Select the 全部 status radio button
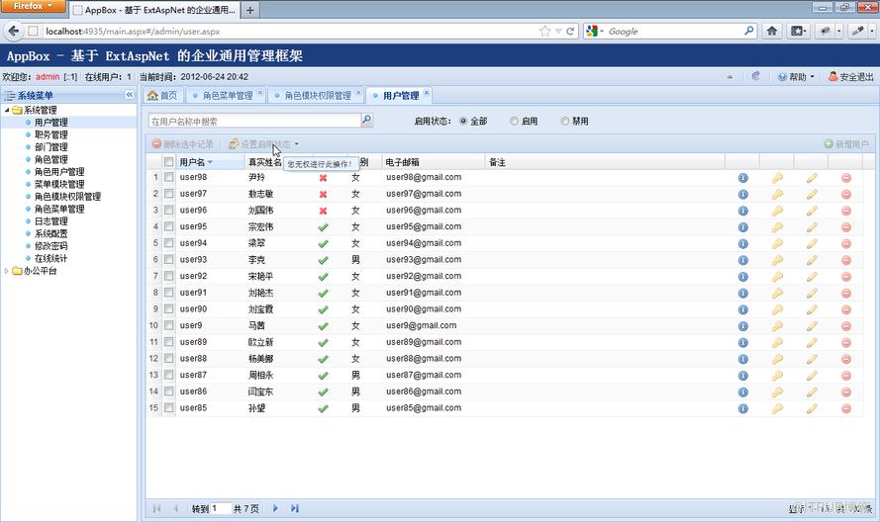The width and height of the screenshot is (880, 522). click(463, 122)
